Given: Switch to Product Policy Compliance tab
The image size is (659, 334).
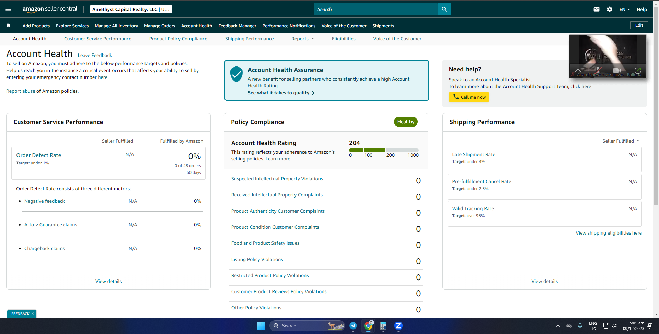Looking at the screenshot, I should [x=178, y=39].
